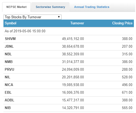Open the ADBL stock symbol
This screenshot has height=113, width=136.
click(10, 100)
